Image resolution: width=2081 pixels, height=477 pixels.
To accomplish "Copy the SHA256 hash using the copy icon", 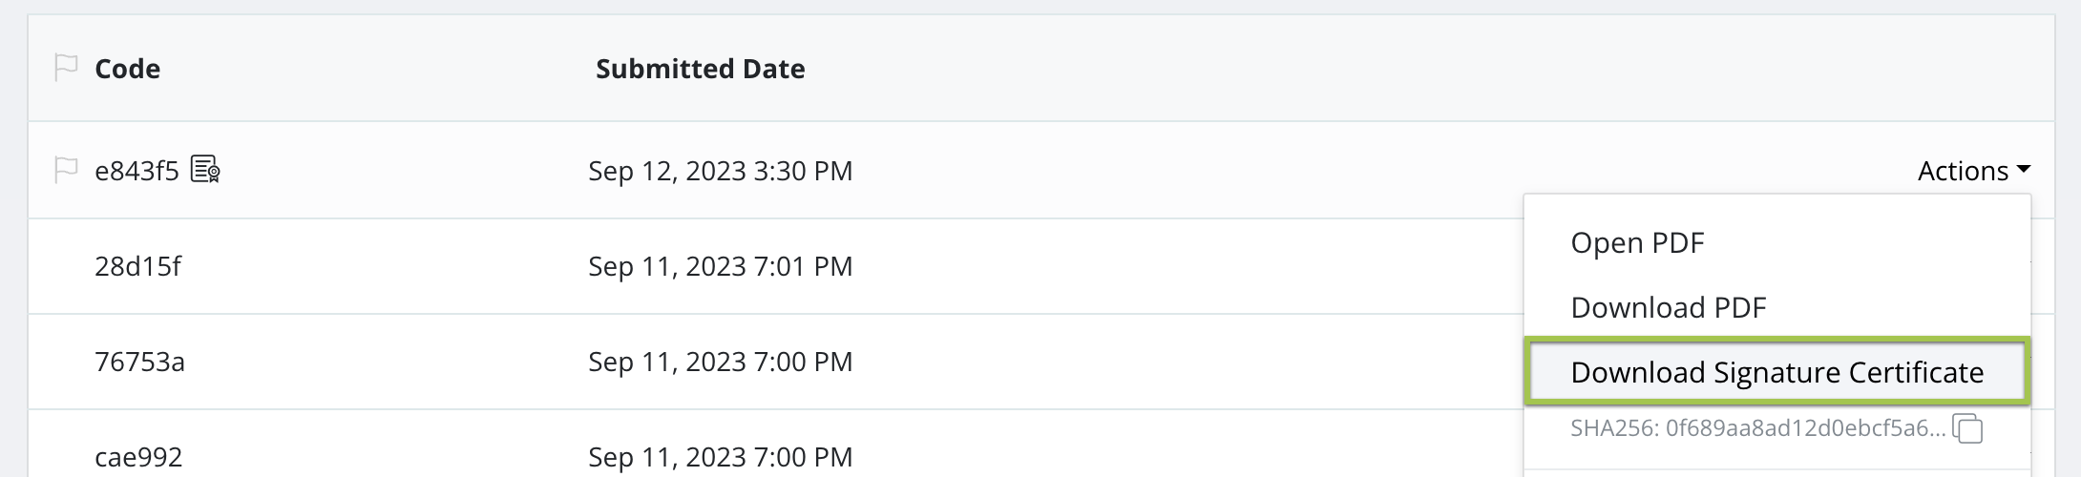I will (x=1967, y=428).
